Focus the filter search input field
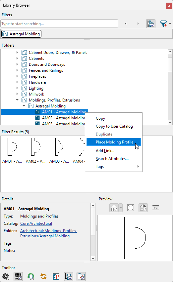This screenshot has width=173, height=282. pos(59,23)
